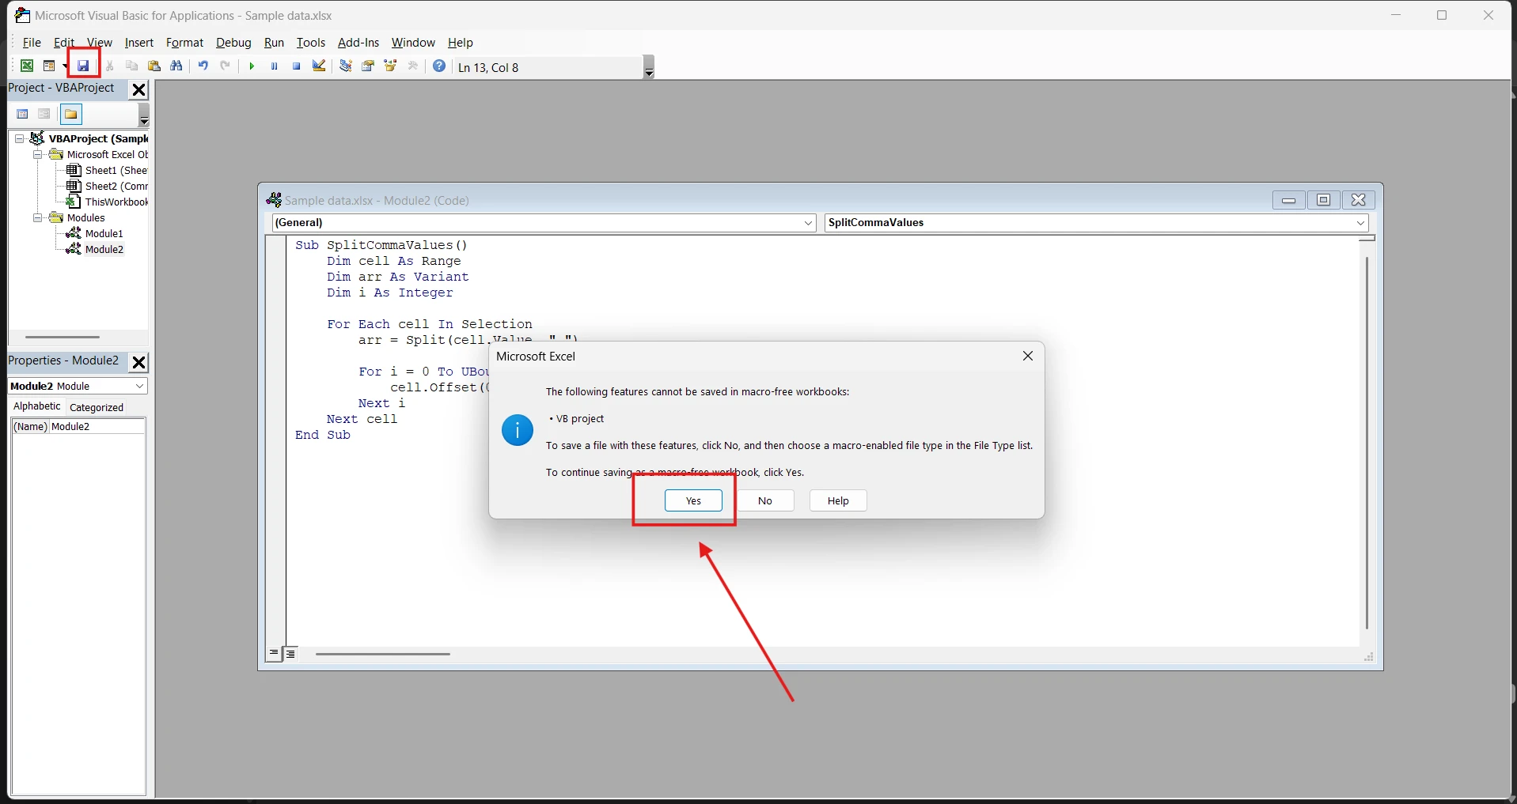Open the Debug menu

[233, 43]
